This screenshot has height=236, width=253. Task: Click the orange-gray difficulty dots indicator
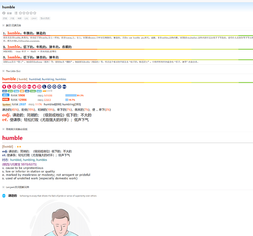pos(47,91)
